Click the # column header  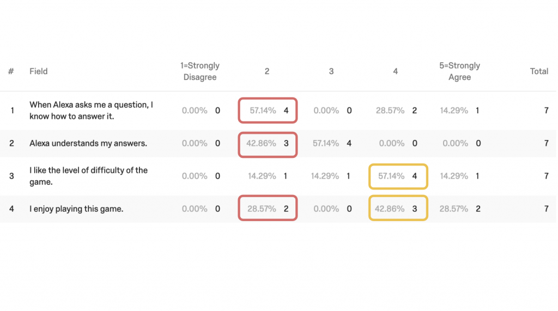(11, 71)
